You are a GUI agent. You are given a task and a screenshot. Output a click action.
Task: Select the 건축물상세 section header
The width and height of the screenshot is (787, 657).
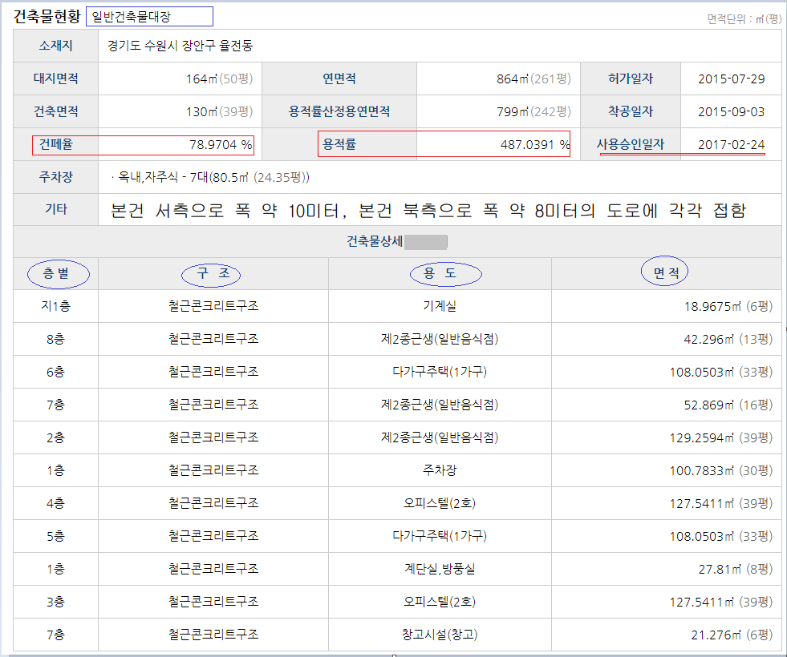pyautogui.click(x=375, y=241)
